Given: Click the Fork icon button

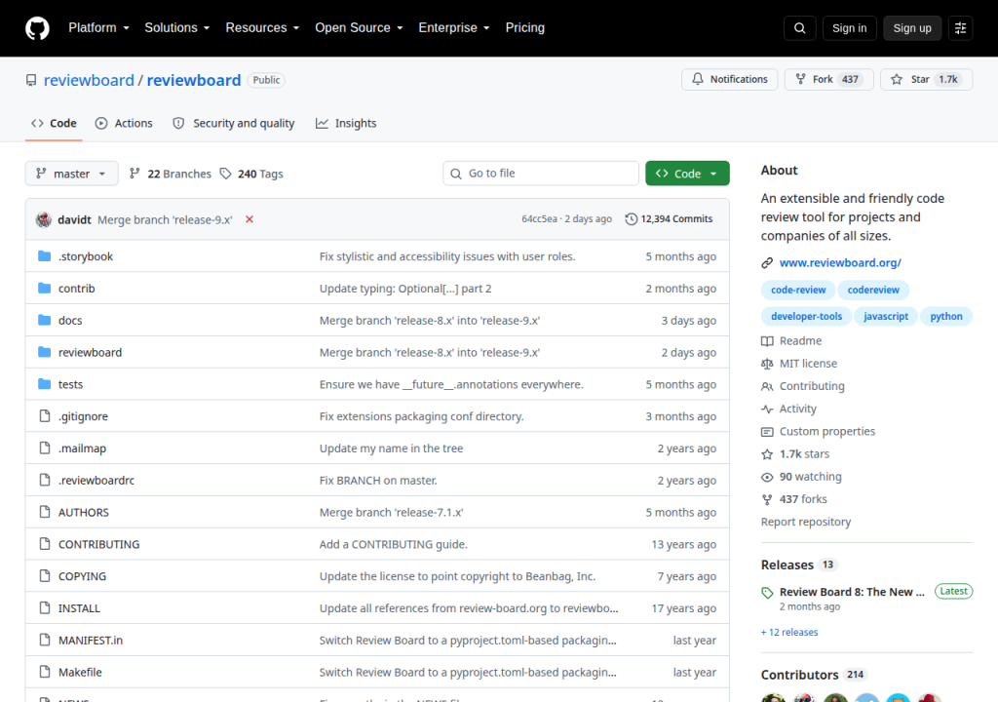Looking at the screenshot, I should point(801,79).
